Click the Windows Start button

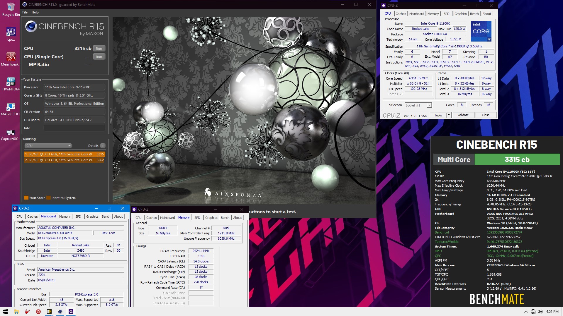(5, 312)
